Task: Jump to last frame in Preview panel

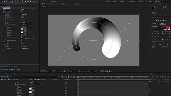Action: (x=165, y=20)
